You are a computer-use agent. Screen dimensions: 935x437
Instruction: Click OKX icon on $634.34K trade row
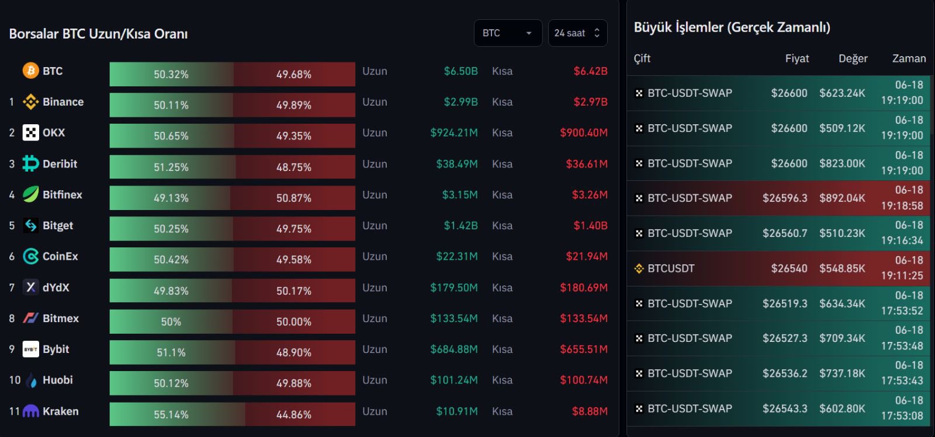click(639, 303)
